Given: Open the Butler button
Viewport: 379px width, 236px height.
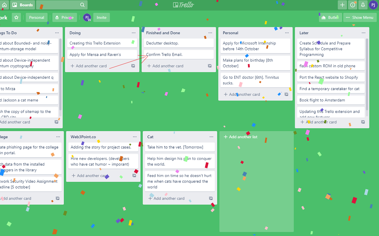Looking at the screenshot, I should tap(330, 17).
